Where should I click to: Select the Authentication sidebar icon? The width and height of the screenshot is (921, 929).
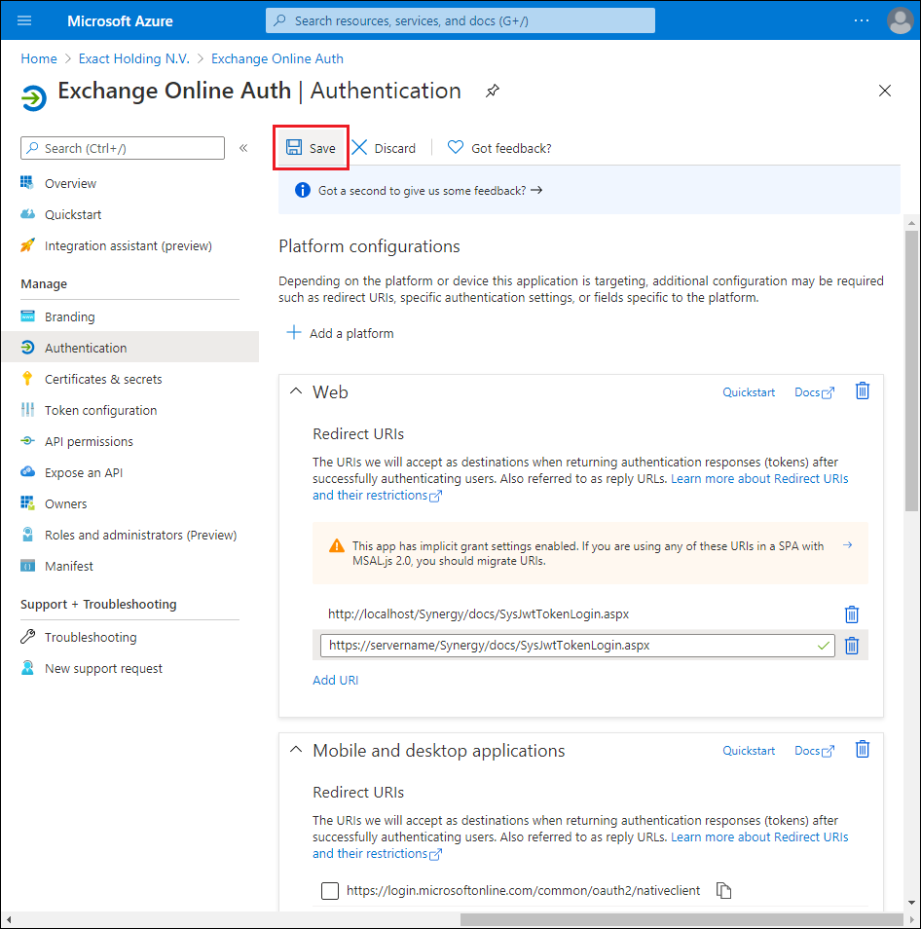pos(29,348)
